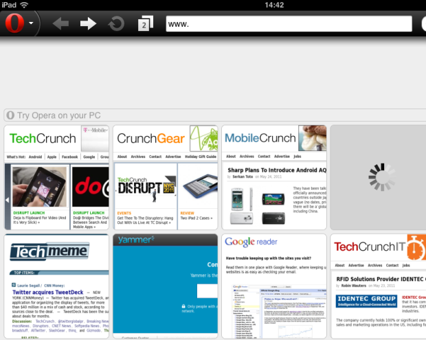The height and width of the screenshot is (340, 426).
Task: Click the Twitter acquires TweetDeck headline
Action: tap(48, 292)
